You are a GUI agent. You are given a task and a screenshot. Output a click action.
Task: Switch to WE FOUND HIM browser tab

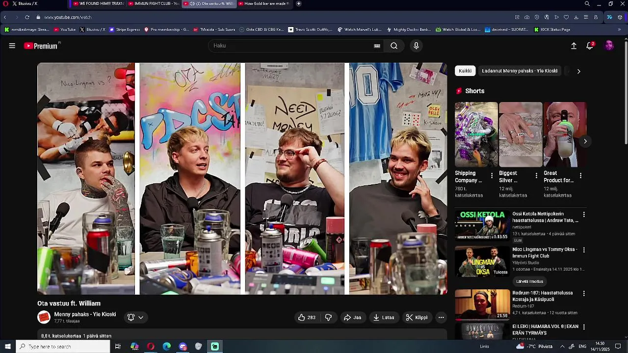pos(98,3)
